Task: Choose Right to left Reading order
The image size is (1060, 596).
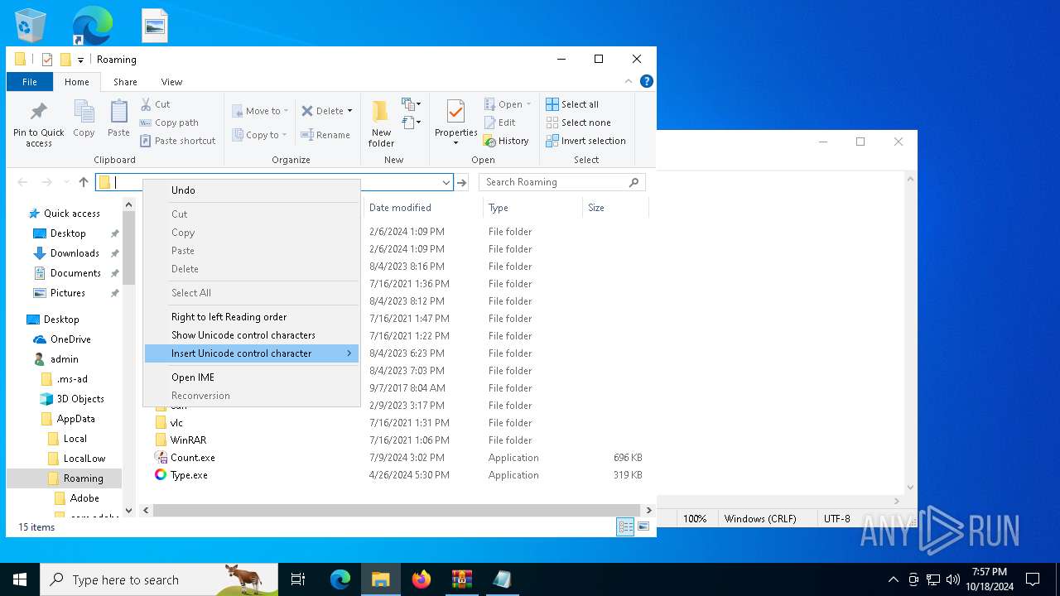Action: 252,317
